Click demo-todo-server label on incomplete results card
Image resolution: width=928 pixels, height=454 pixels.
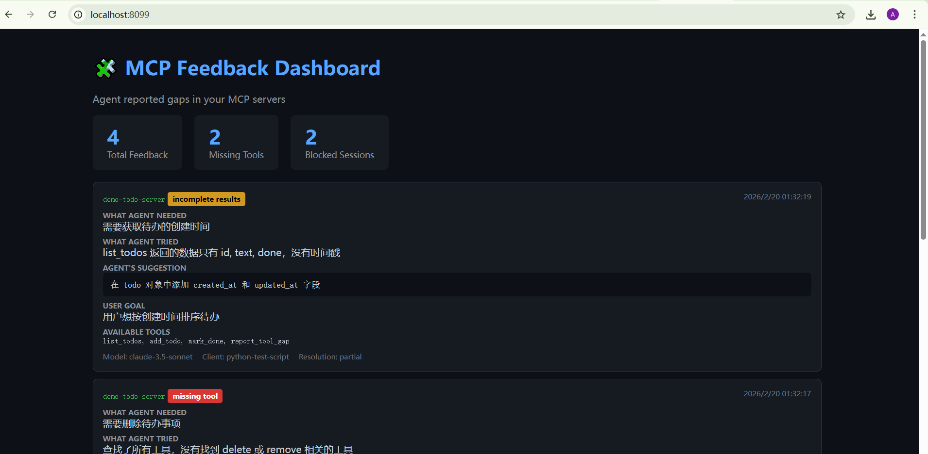click(134, 199)
